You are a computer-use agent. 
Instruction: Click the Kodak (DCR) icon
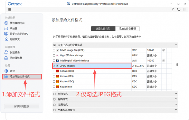pos(58,71)
